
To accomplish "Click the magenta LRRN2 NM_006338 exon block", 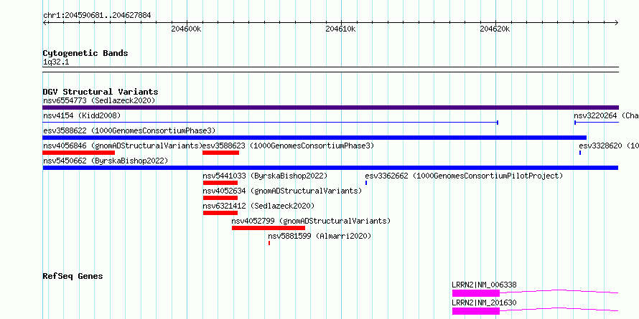I will tap(476, 293).
